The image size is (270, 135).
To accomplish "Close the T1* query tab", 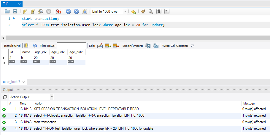I will 19,4.
